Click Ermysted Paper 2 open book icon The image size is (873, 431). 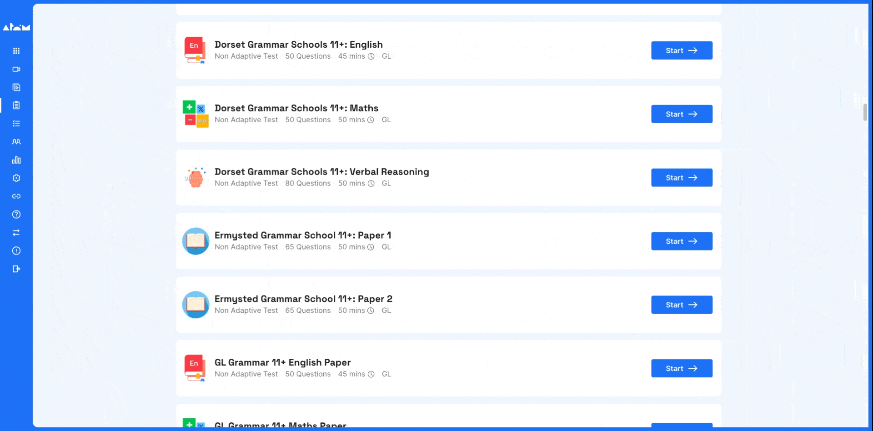click(196, 305)
